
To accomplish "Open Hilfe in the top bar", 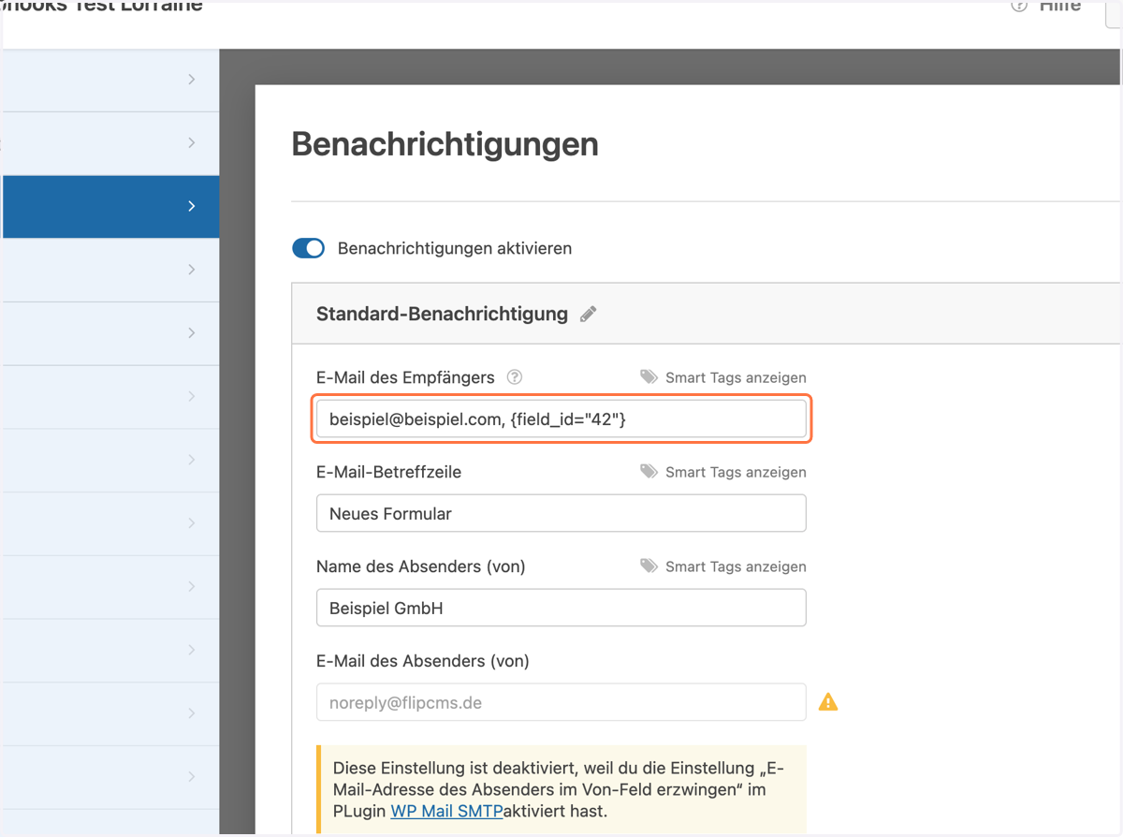I will tap(1060, 7).
